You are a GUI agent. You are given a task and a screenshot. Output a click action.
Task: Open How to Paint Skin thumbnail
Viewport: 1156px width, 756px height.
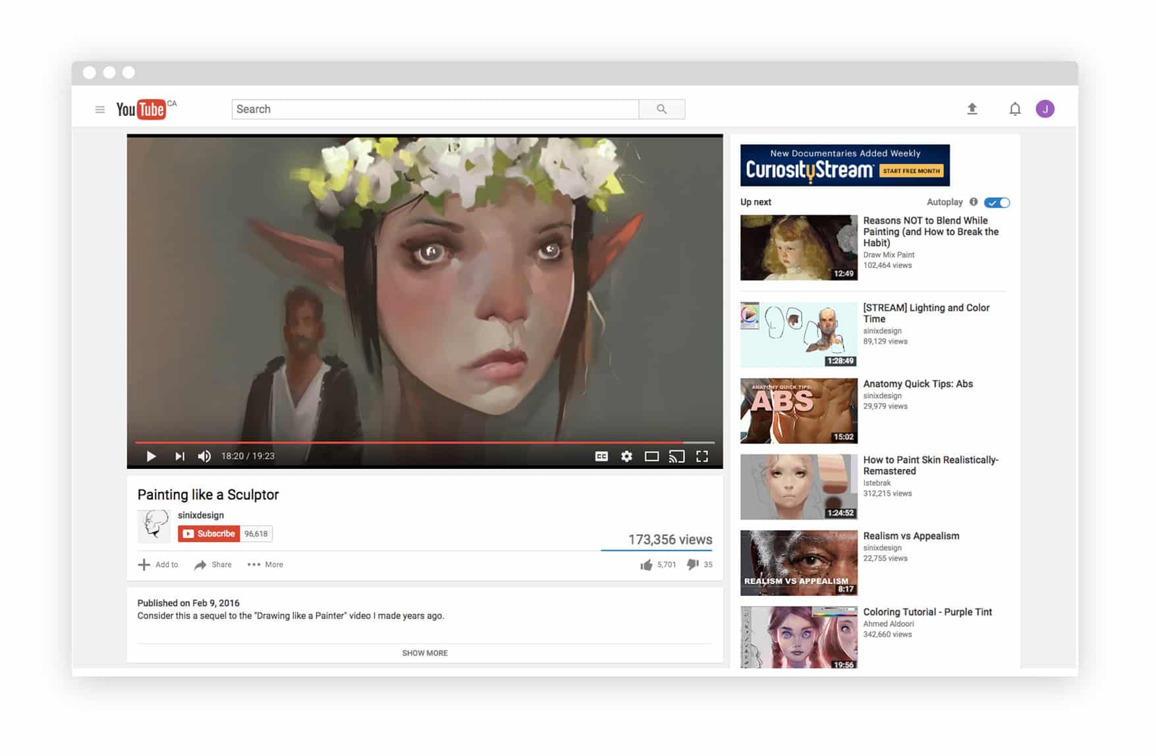coord(799,487)
